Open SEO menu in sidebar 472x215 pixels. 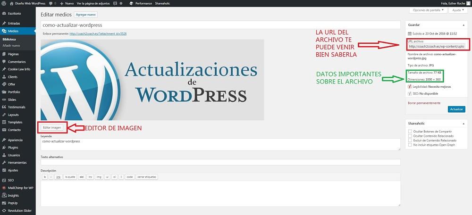(x=11, y=181)
